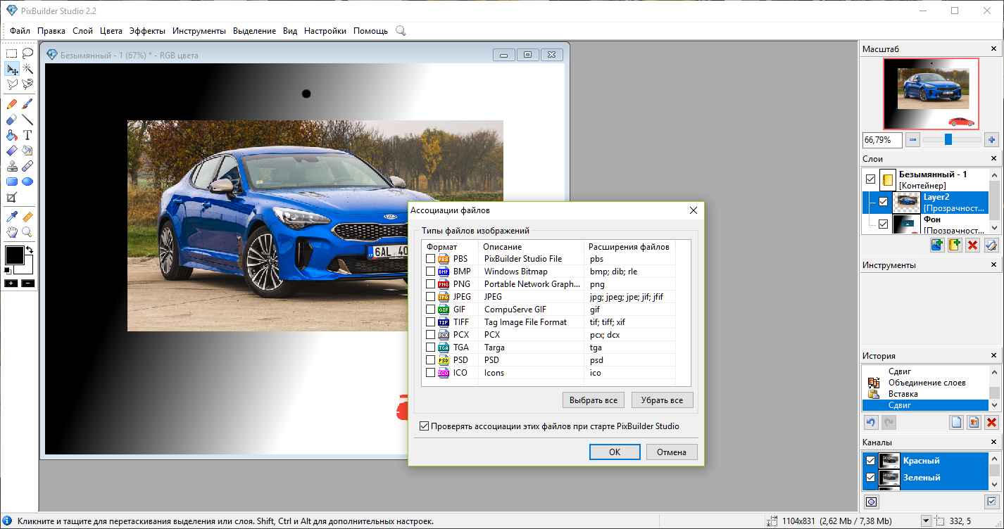
Task: Click the zoom slider in Масштаб panel
Action: 948,140
